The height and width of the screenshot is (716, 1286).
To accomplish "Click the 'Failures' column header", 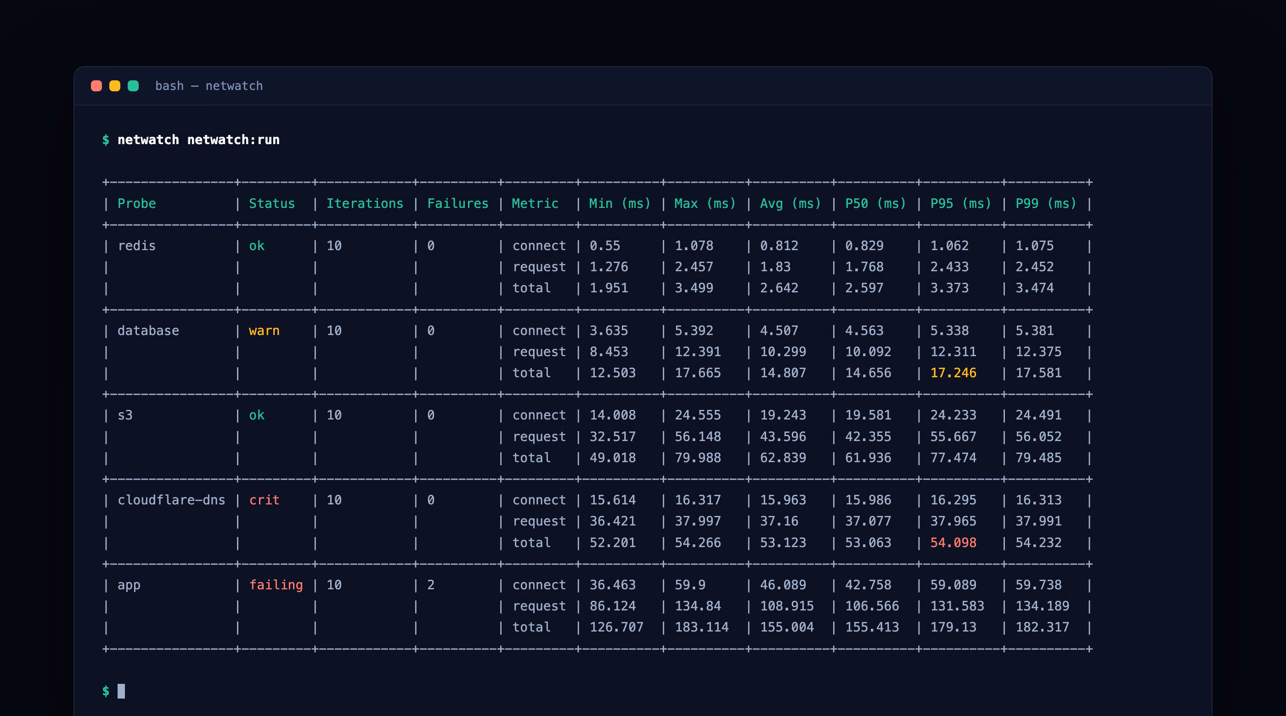I will pos(458,204).
